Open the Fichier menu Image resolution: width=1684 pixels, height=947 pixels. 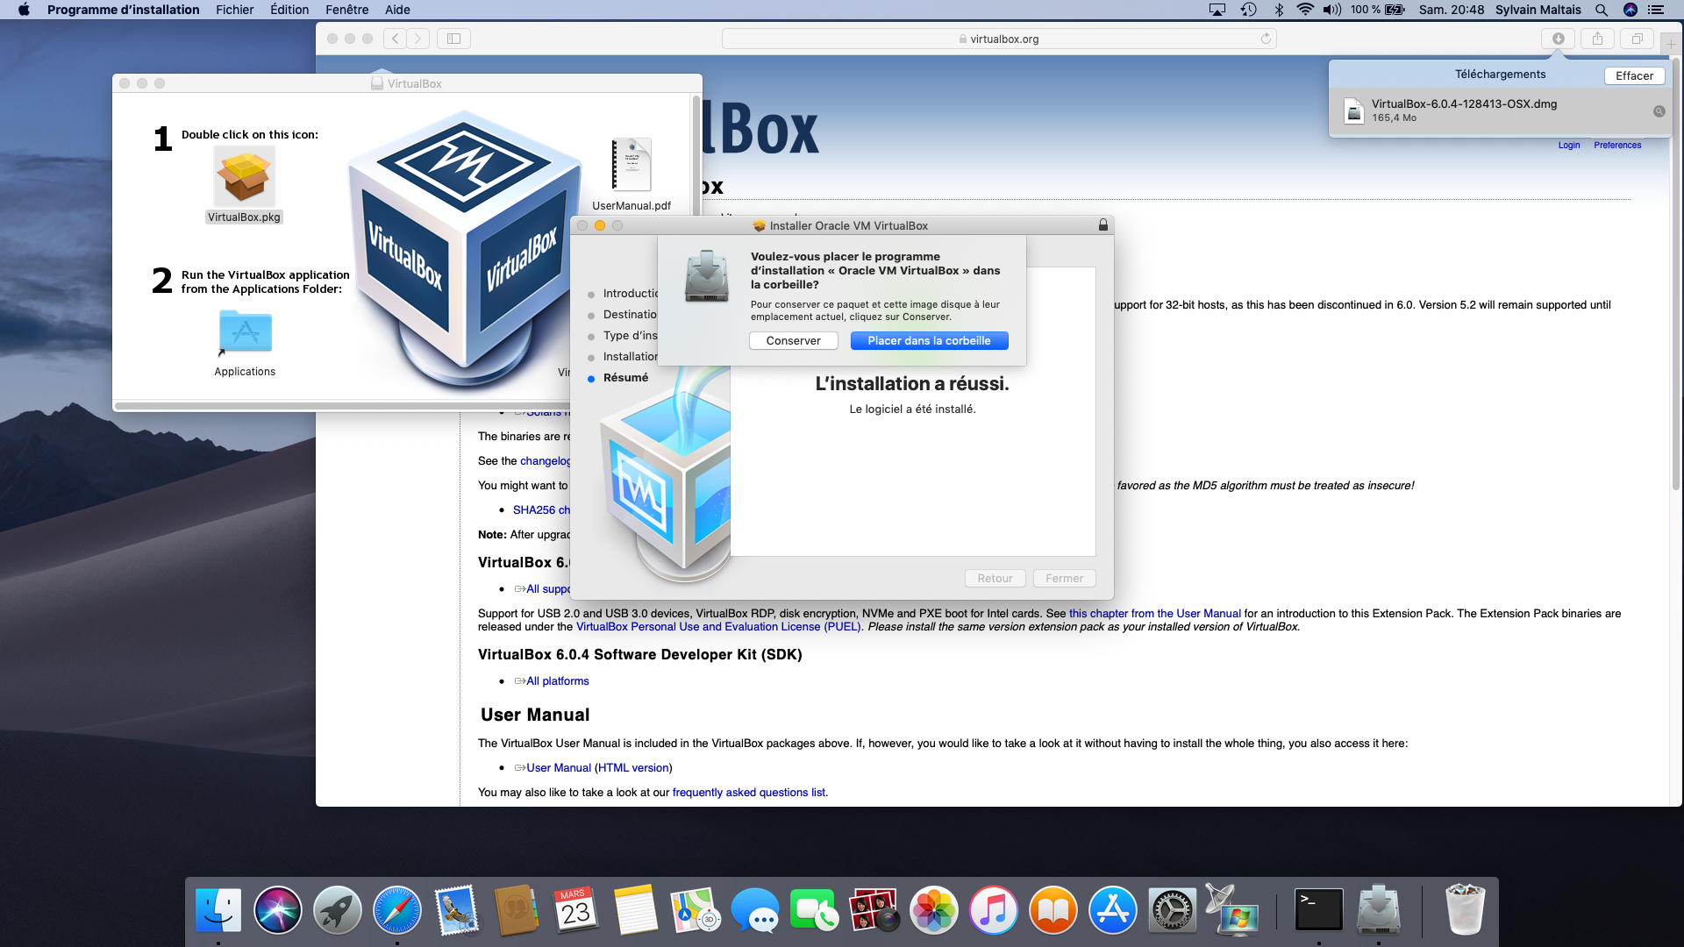234,10
